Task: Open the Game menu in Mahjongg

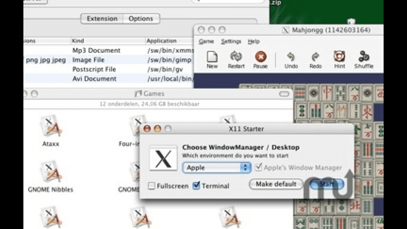Action: point(206,41)
